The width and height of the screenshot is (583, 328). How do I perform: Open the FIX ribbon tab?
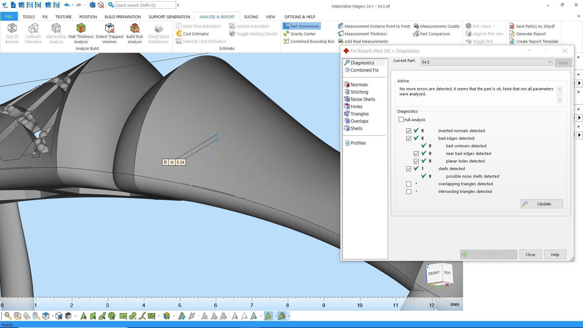click(x=45, y=17)
